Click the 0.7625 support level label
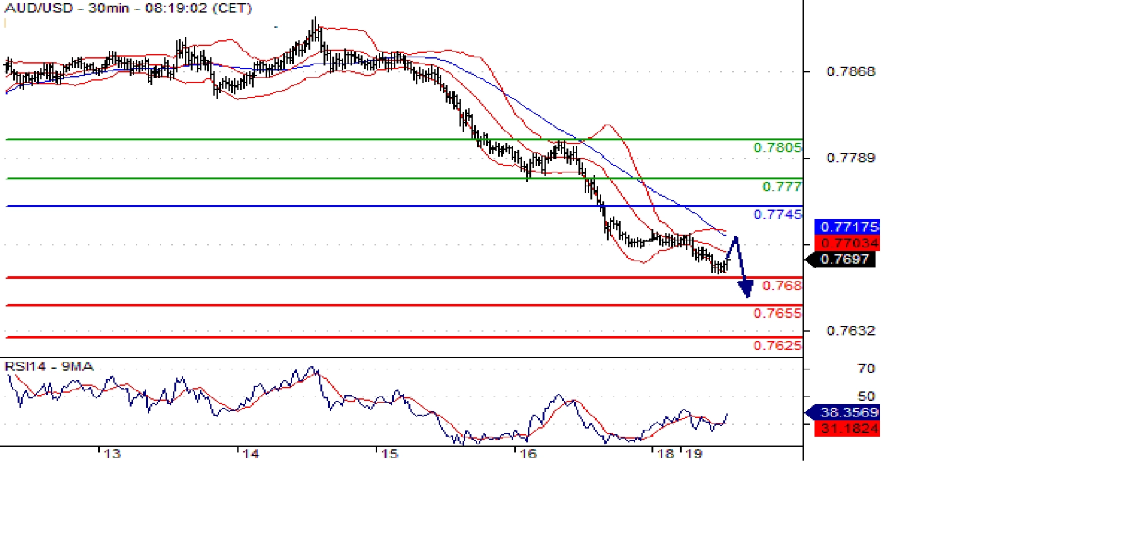 (778, 345)
